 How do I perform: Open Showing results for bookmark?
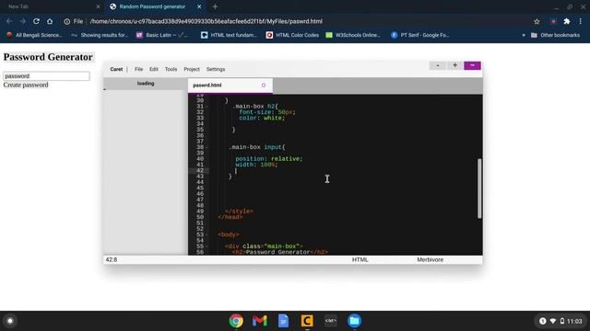click(x=100, y=35)
